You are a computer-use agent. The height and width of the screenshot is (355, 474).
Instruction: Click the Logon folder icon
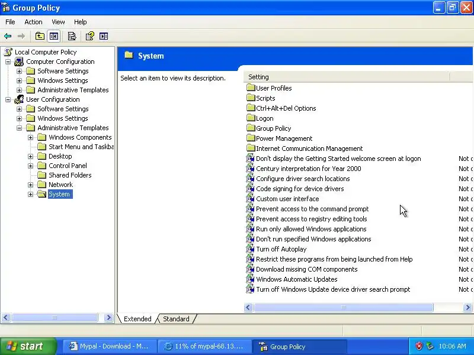(x=251, y=118)
